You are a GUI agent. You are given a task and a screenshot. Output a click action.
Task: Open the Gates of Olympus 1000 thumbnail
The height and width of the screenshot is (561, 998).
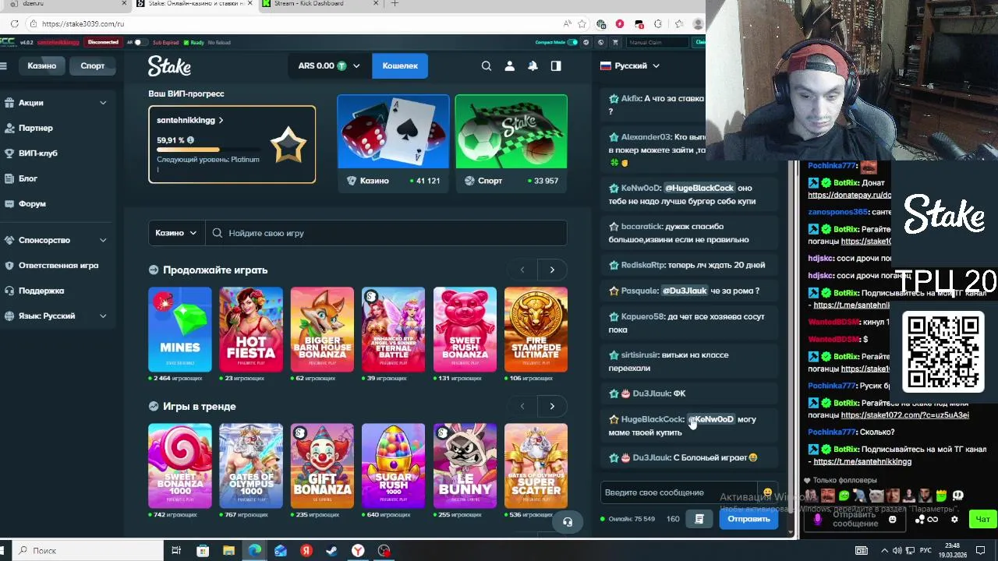point(251,466)
